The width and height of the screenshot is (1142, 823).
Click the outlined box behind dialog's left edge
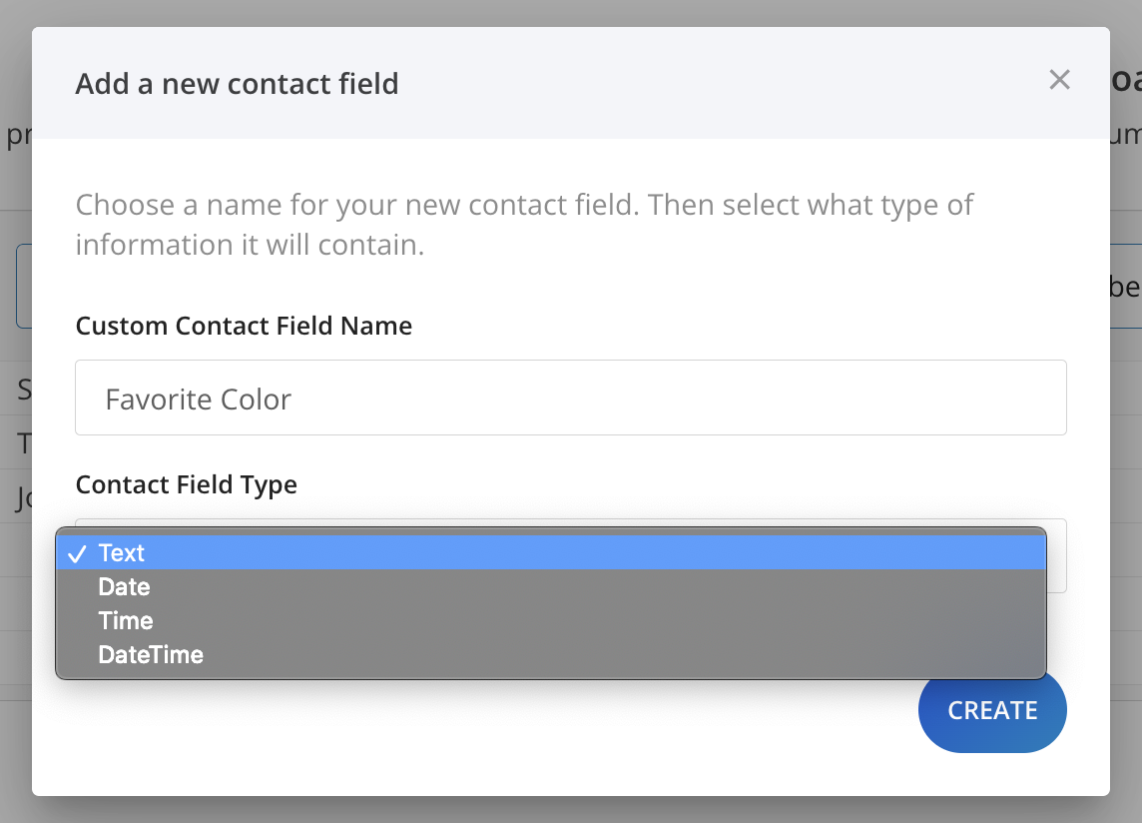pos(23,287)
